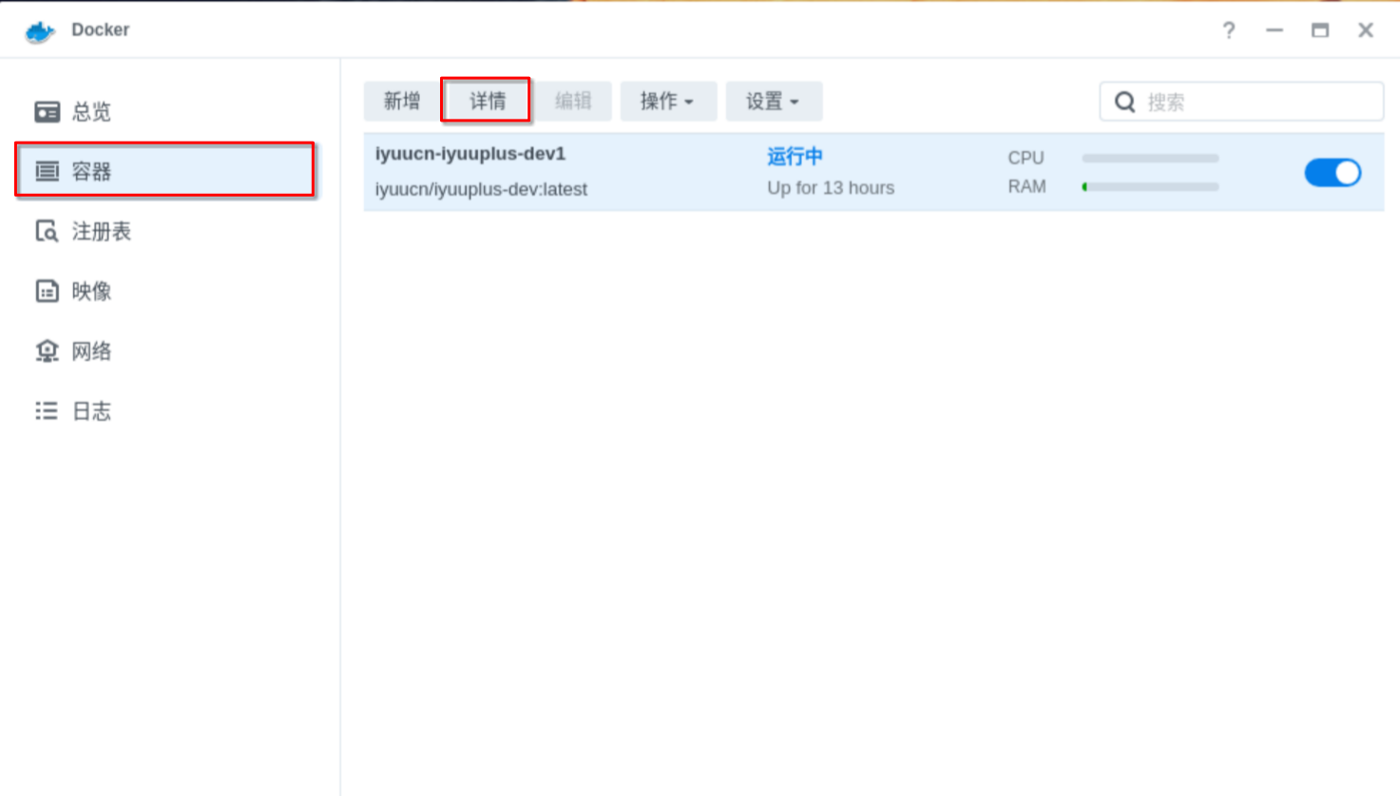Click the 编辑 edit button
This screenshot has height=796, width=1400.
tap(572, 101)
